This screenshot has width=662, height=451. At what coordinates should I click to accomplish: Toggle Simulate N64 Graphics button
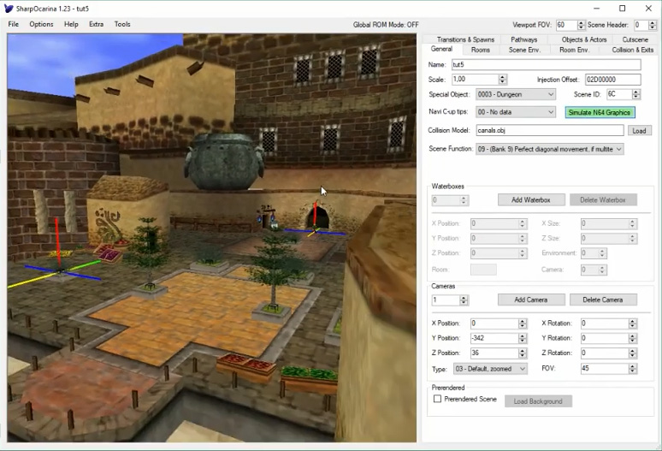[600, 112]
